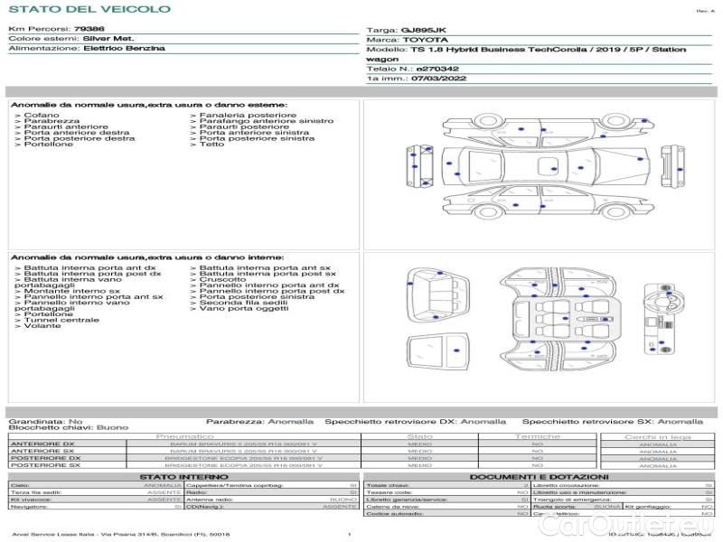Click the DOCUMENTI E DOTAZIONI section header
The width and height of the screenshot is (723, 542).
coord(539,477)
